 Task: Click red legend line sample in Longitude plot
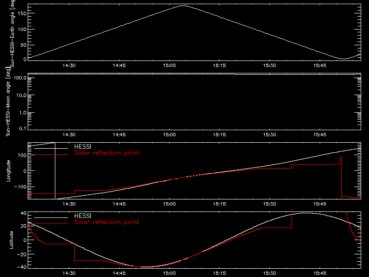51,154
